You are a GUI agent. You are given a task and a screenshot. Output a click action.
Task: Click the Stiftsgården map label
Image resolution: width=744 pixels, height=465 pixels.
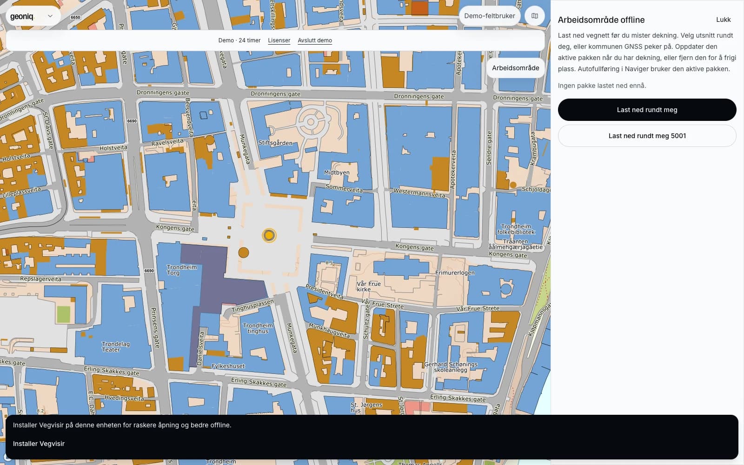click(275, 143)
